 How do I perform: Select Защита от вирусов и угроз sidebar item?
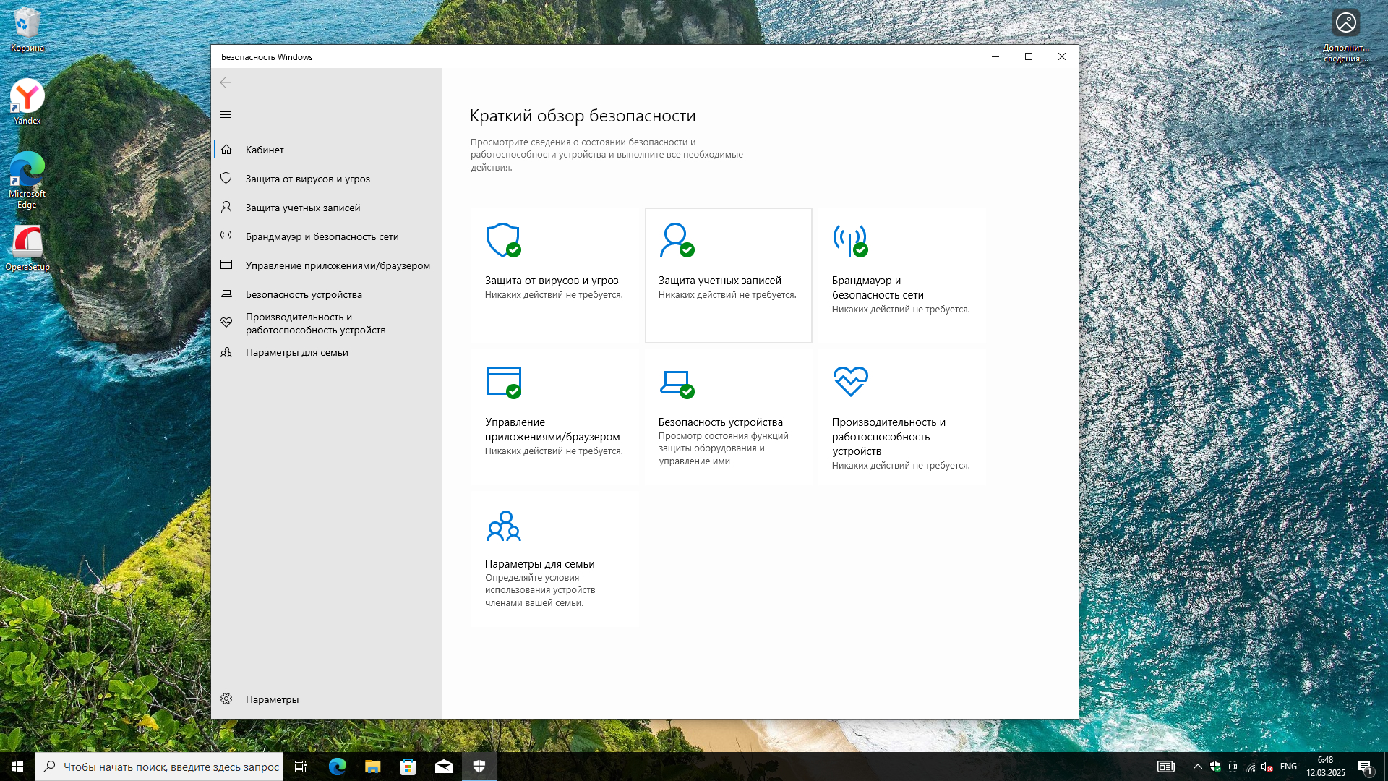307,179
